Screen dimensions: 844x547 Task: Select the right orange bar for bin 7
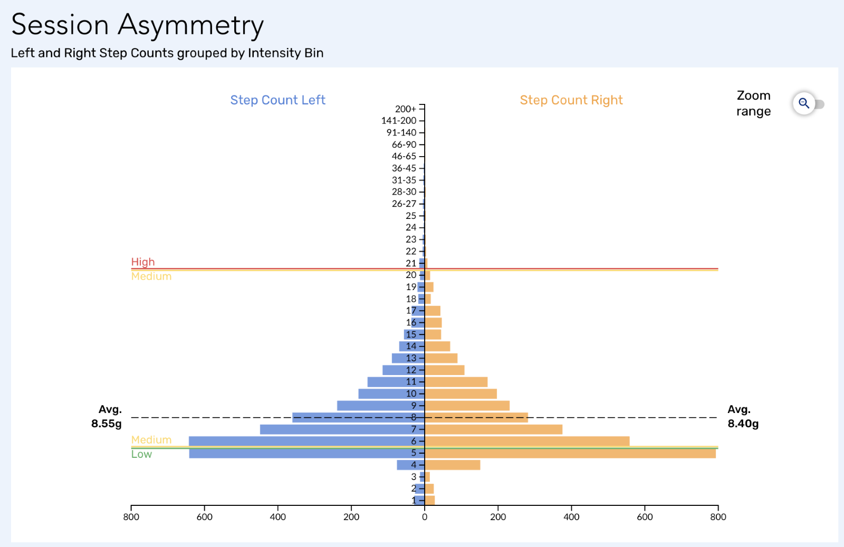point(494,429)
